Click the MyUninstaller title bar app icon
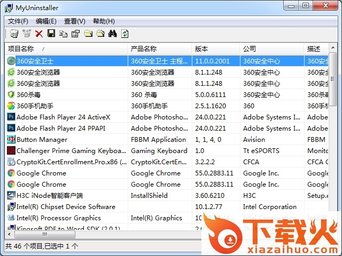This screenshot has height=256, width=342. (x=9, y=8)
